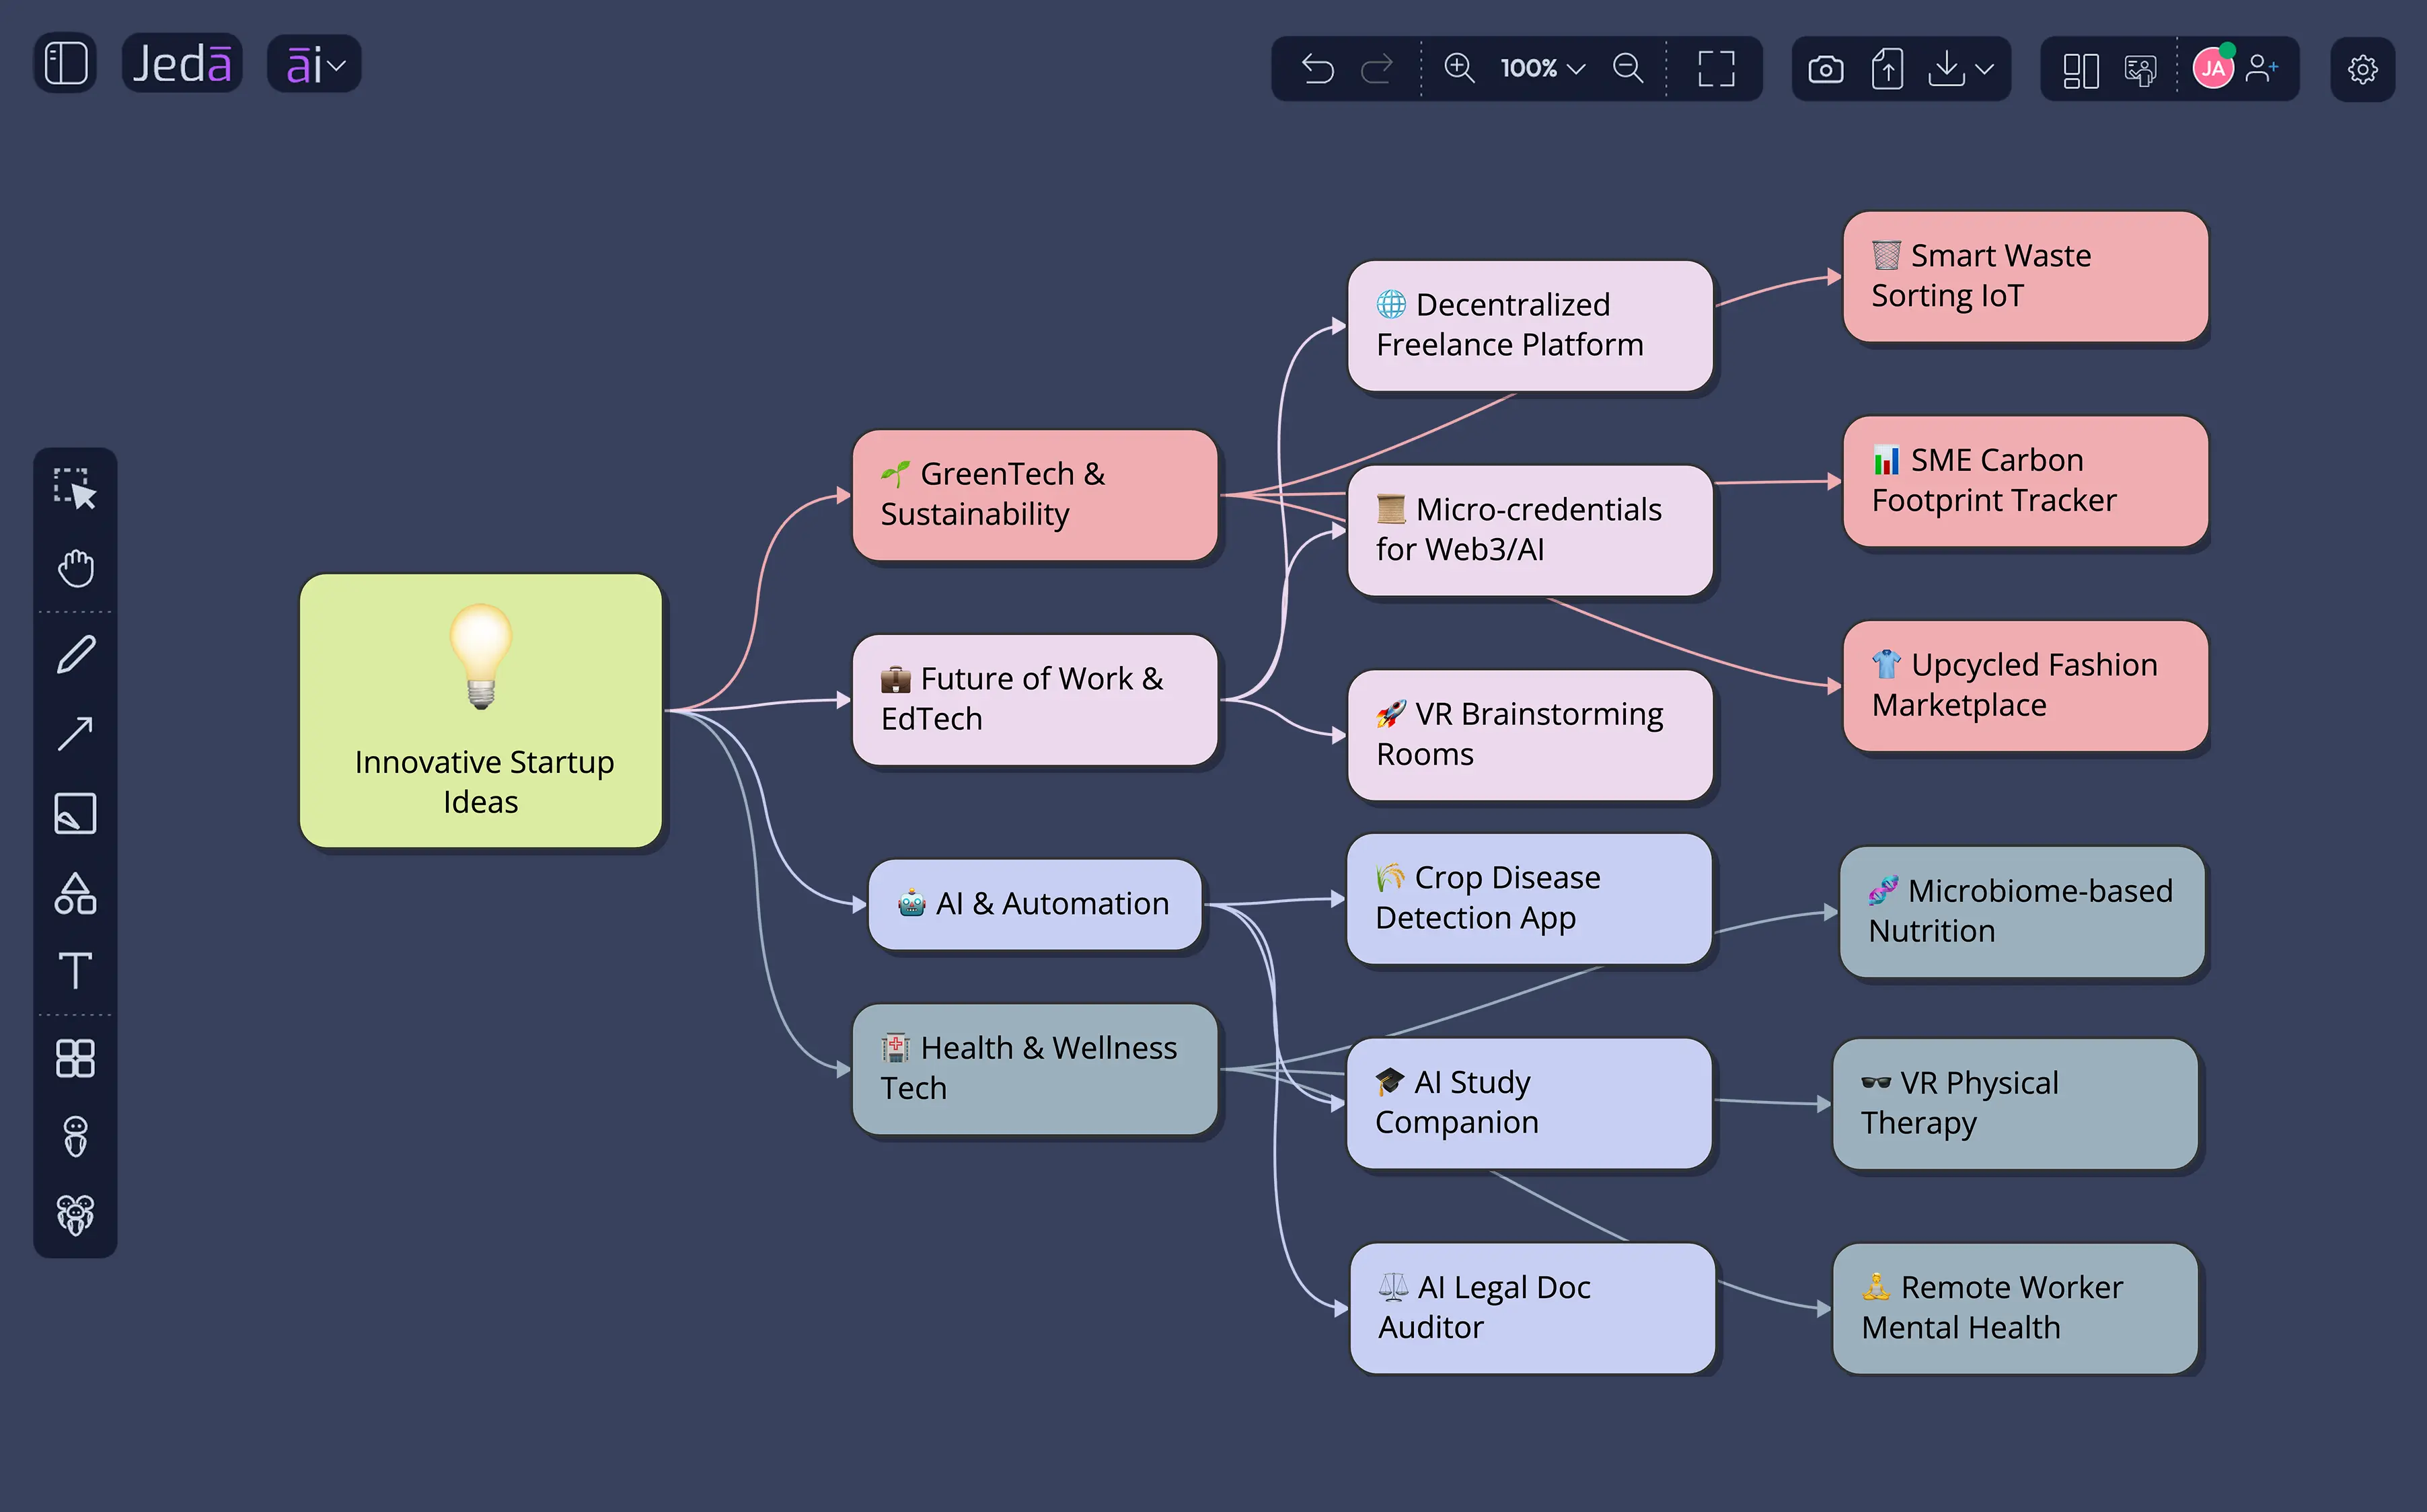Viewport: 2427px width, 1512px height.
Task: Upload a file to the board
Action: point(1887,69)
